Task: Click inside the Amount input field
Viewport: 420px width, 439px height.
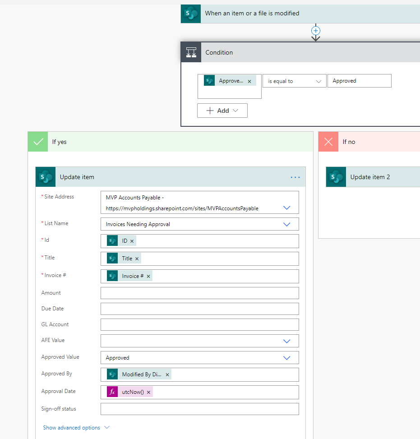Action: [x=199, y=293]
